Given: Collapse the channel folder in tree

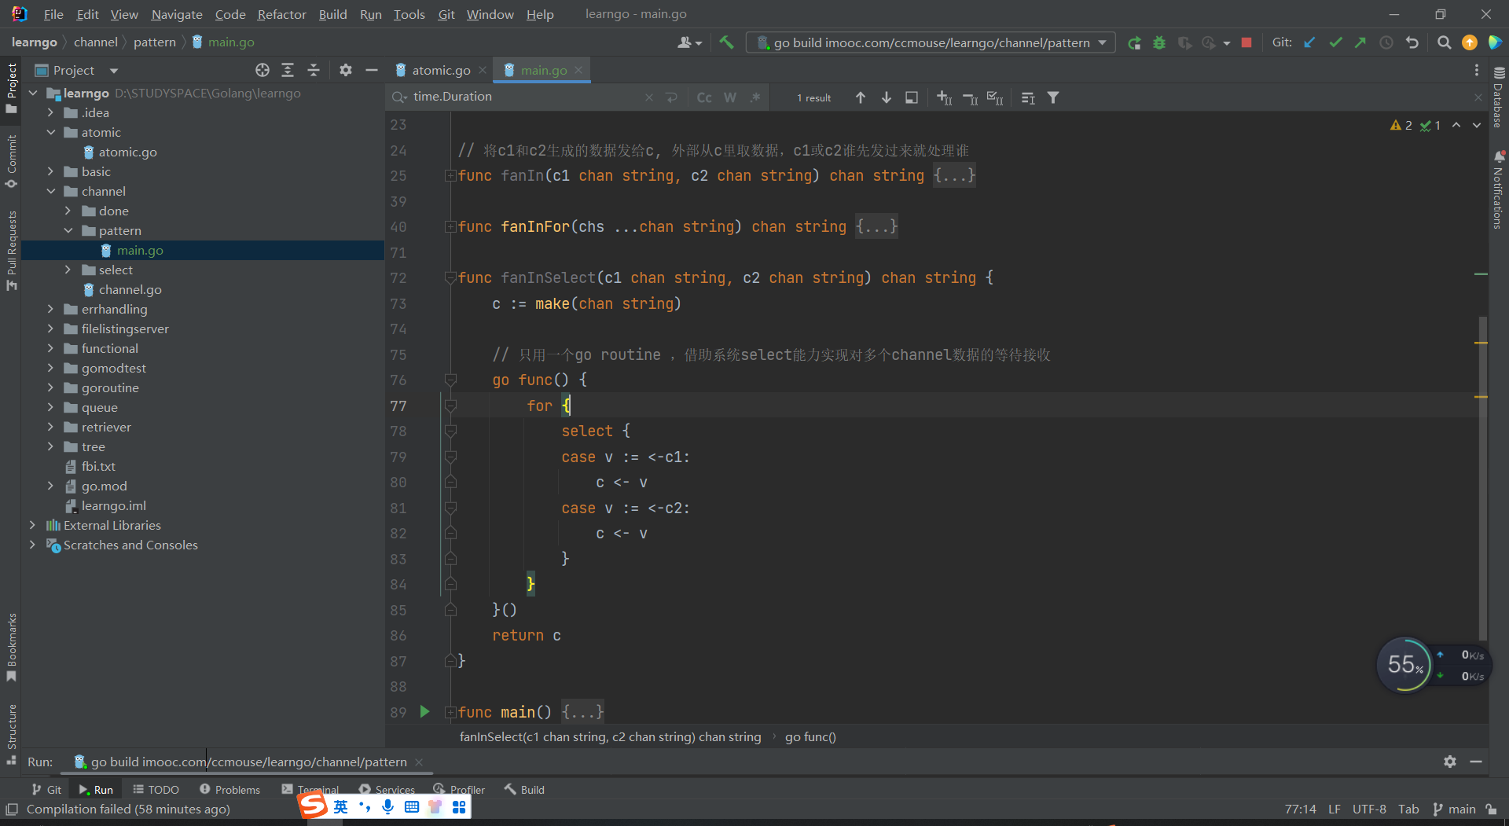Looking at the screenshot, I should [51, 191].
